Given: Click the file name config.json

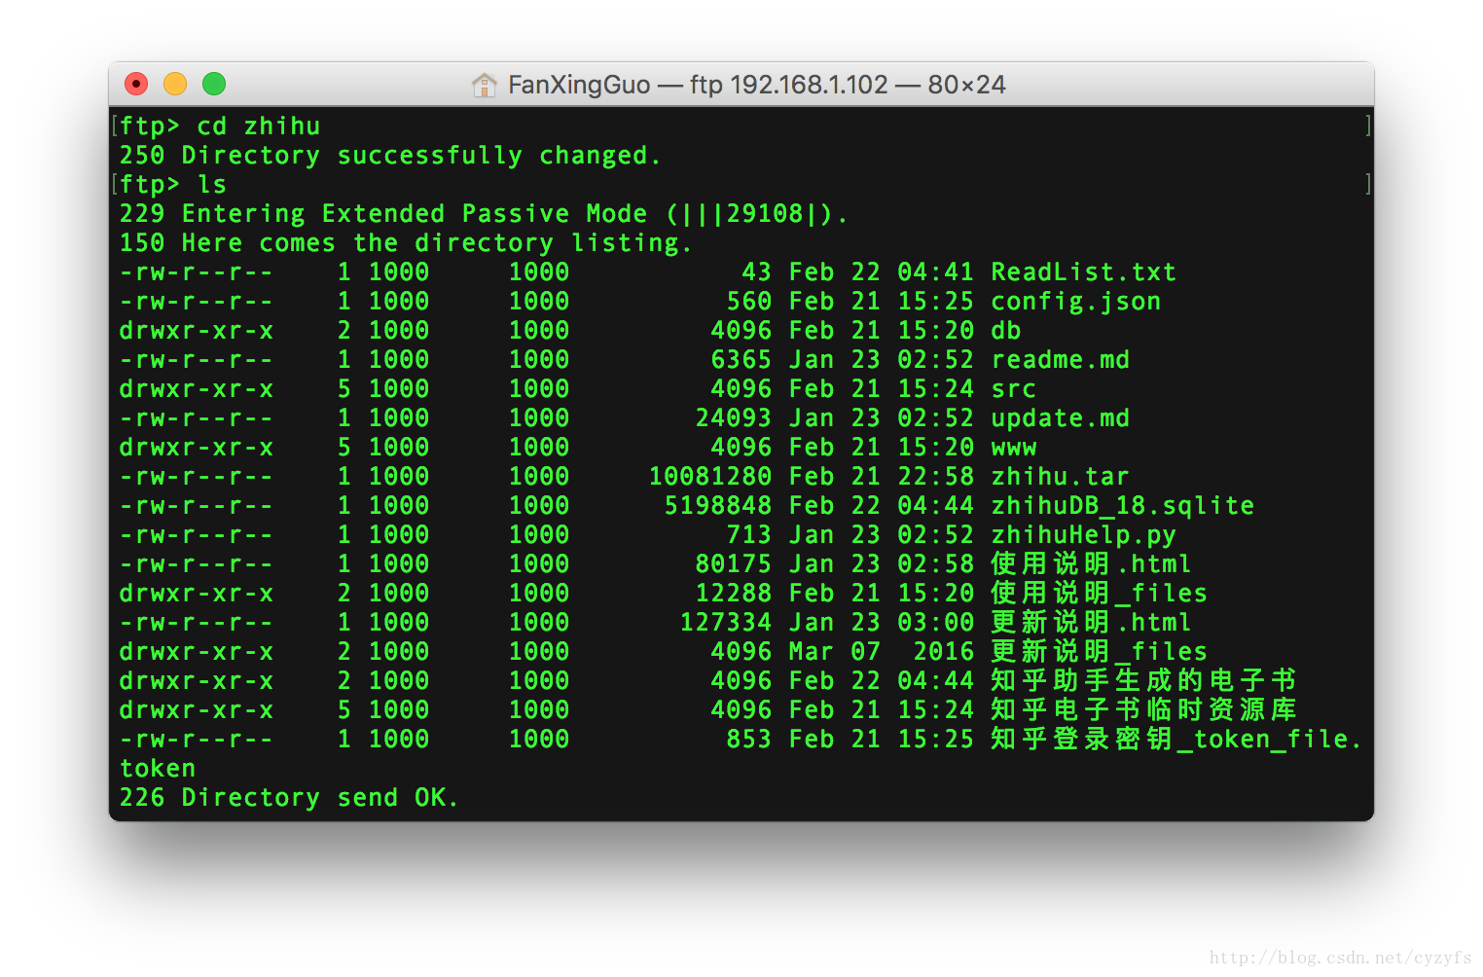Looking at the screenshot, I should [x=1075, y=302].
